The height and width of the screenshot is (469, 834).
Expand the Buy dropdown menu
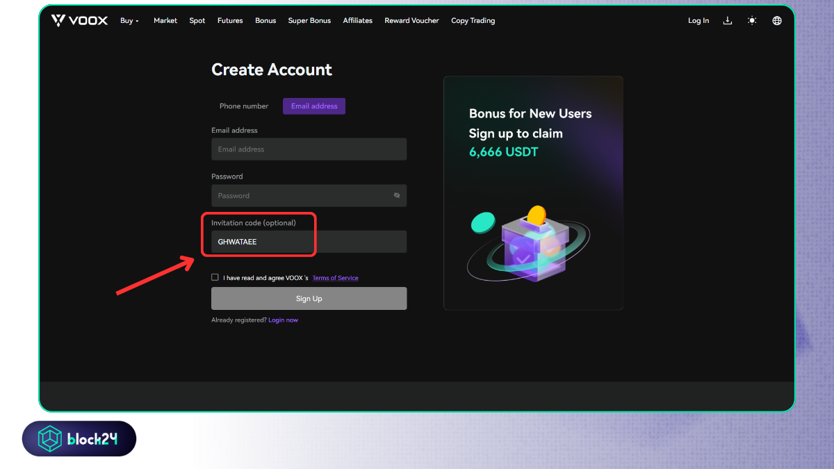(x=129, y=20)
